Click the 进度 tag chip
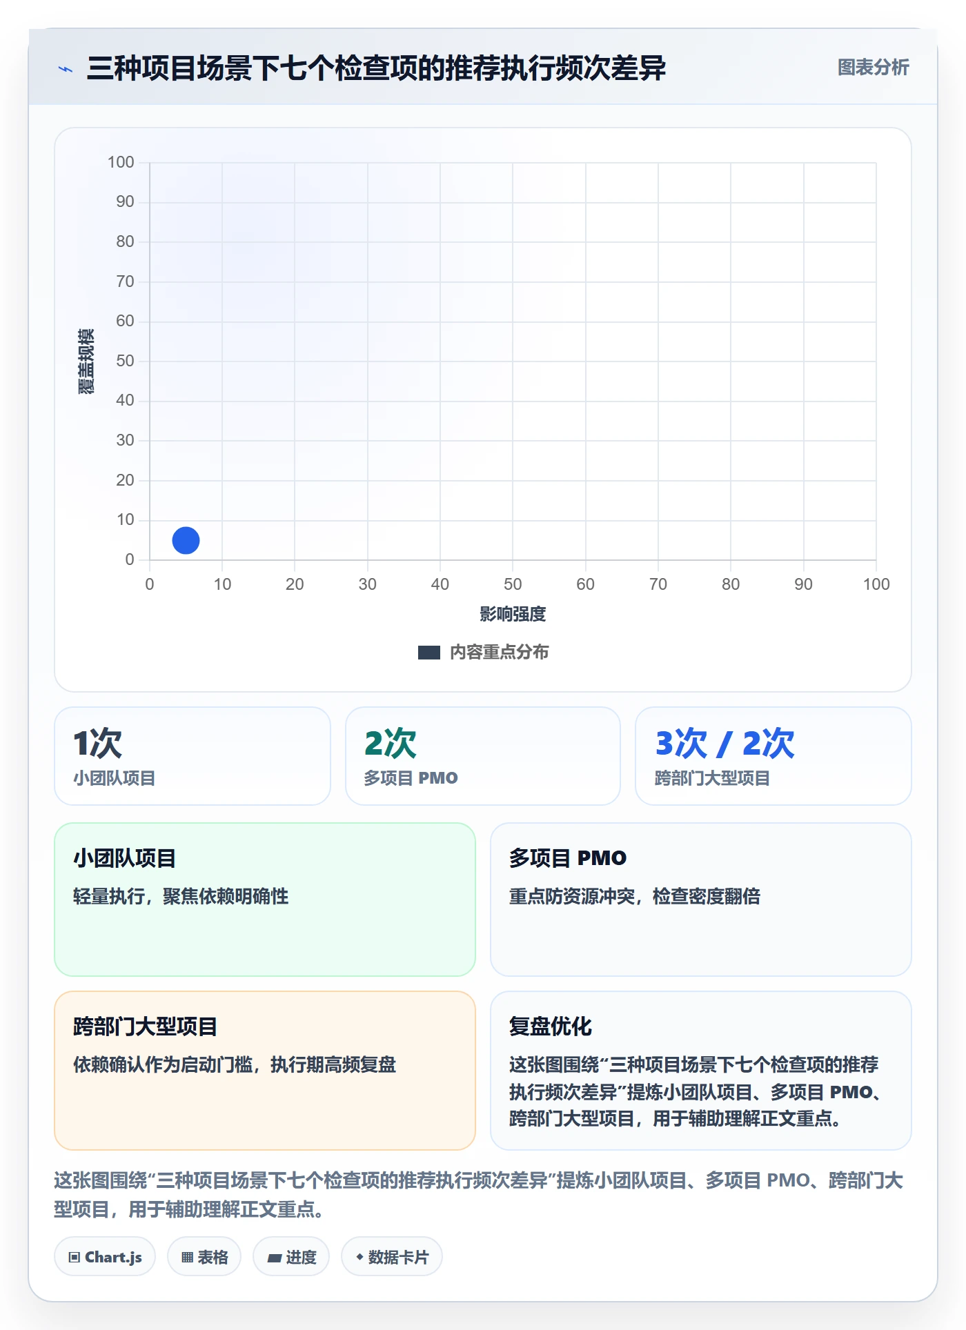966x1330 pixels. 291,1257
